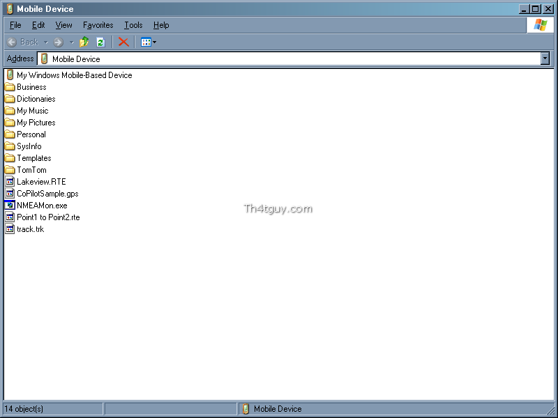Select the Point1 to Point2.rte file
The image size is (558, 418).
[x=47, y=217]
